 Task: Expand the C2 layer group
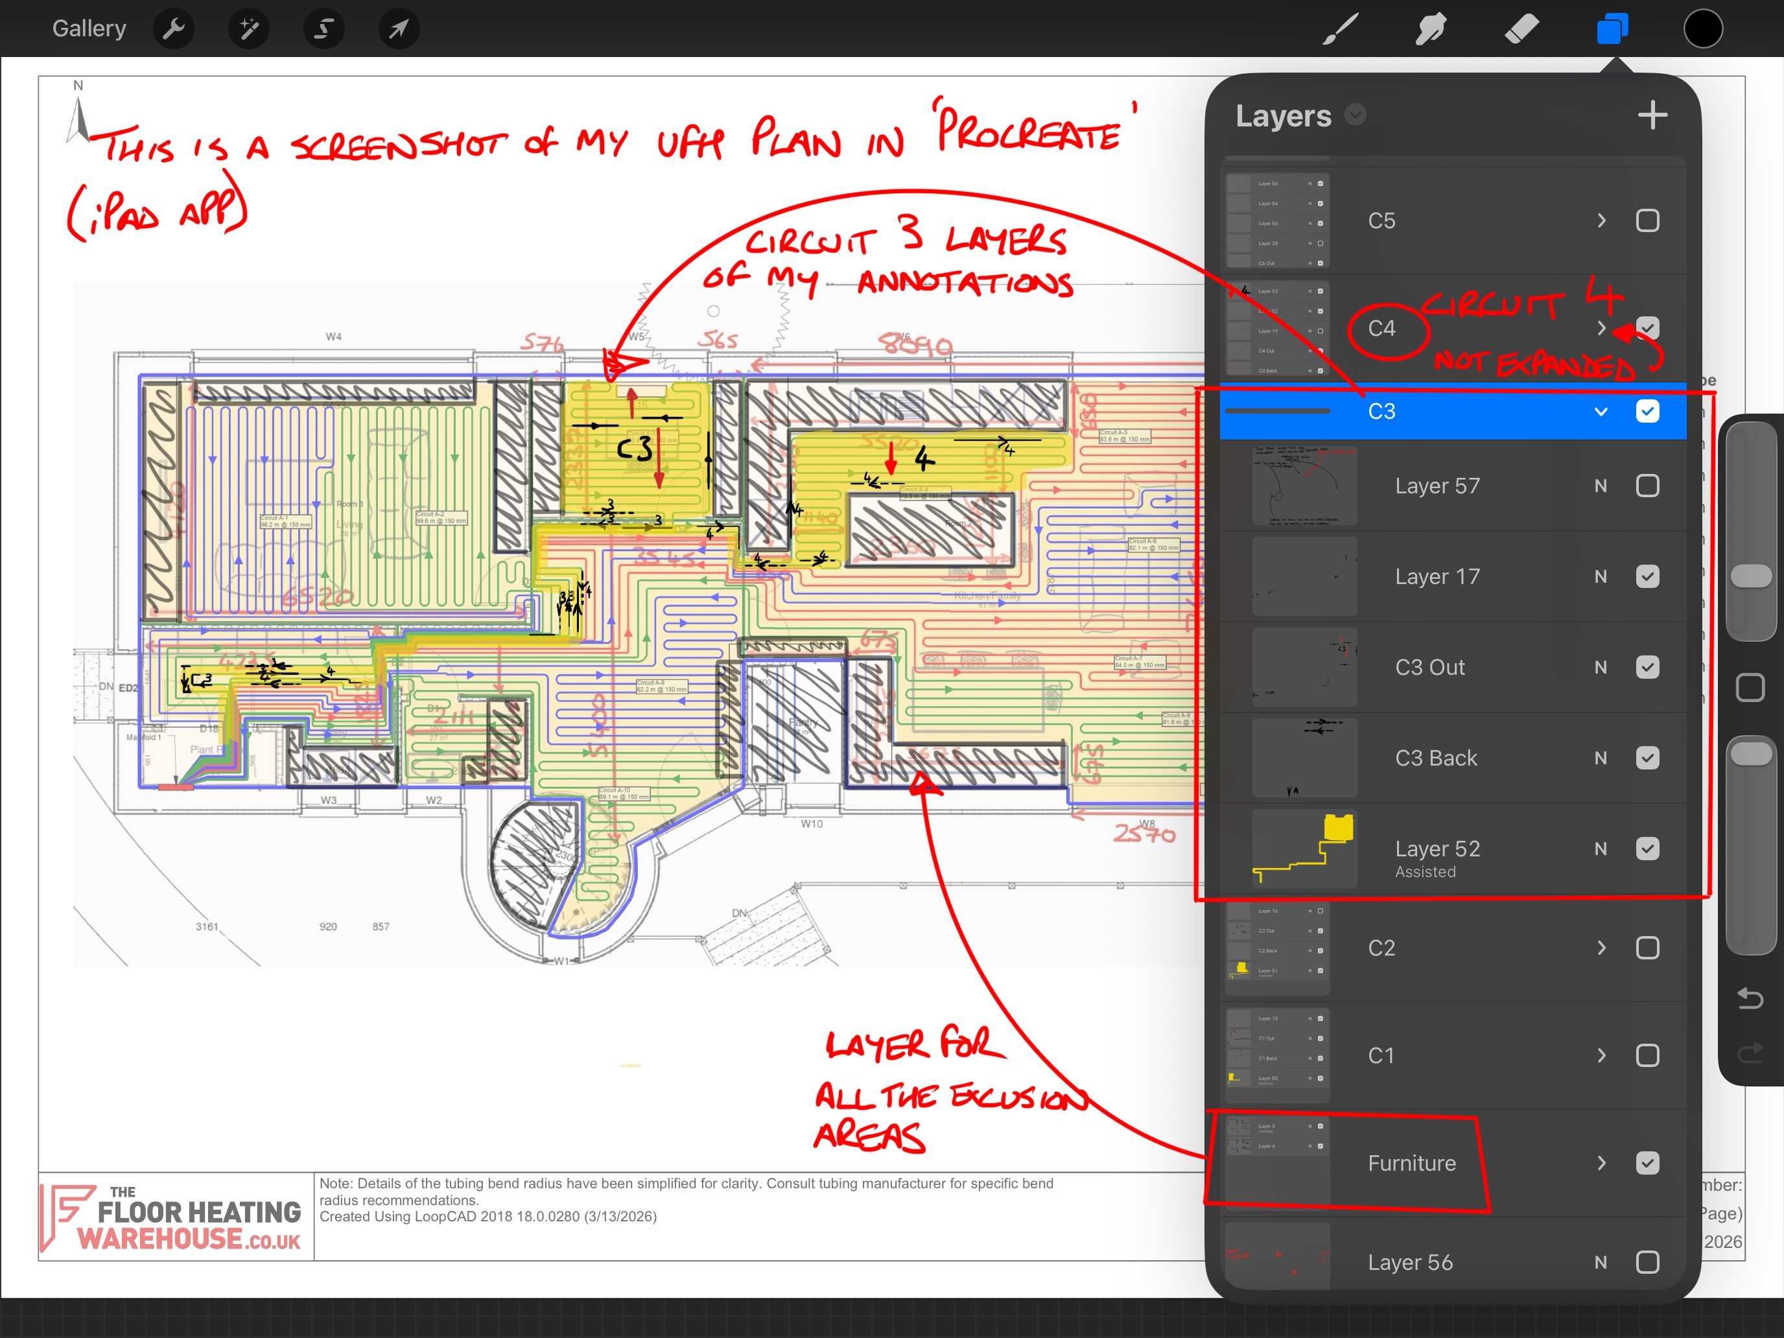click(x=1601, y=948)
